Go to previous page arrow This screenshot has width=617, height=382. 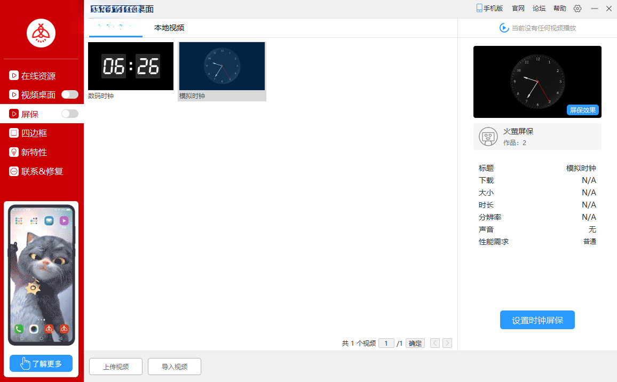tap(435, 344)
